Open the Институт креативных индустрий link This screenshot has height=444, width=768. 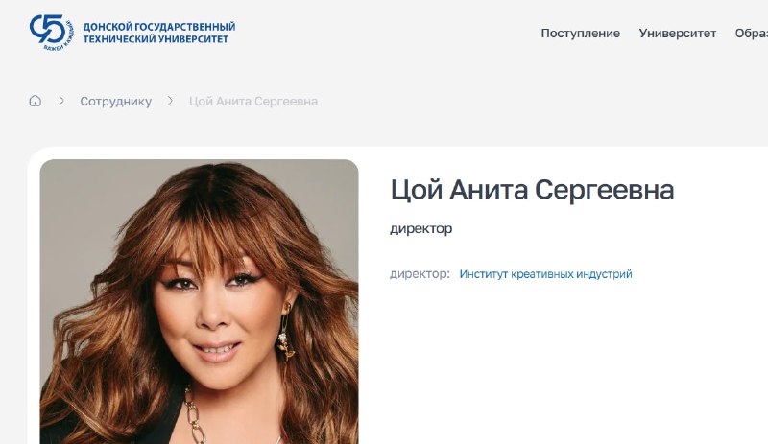coord(545,274)
